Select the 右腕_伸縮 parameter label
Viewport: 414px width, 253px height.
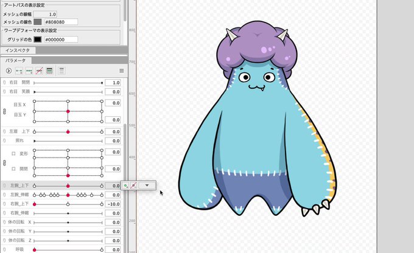[19, 213]
